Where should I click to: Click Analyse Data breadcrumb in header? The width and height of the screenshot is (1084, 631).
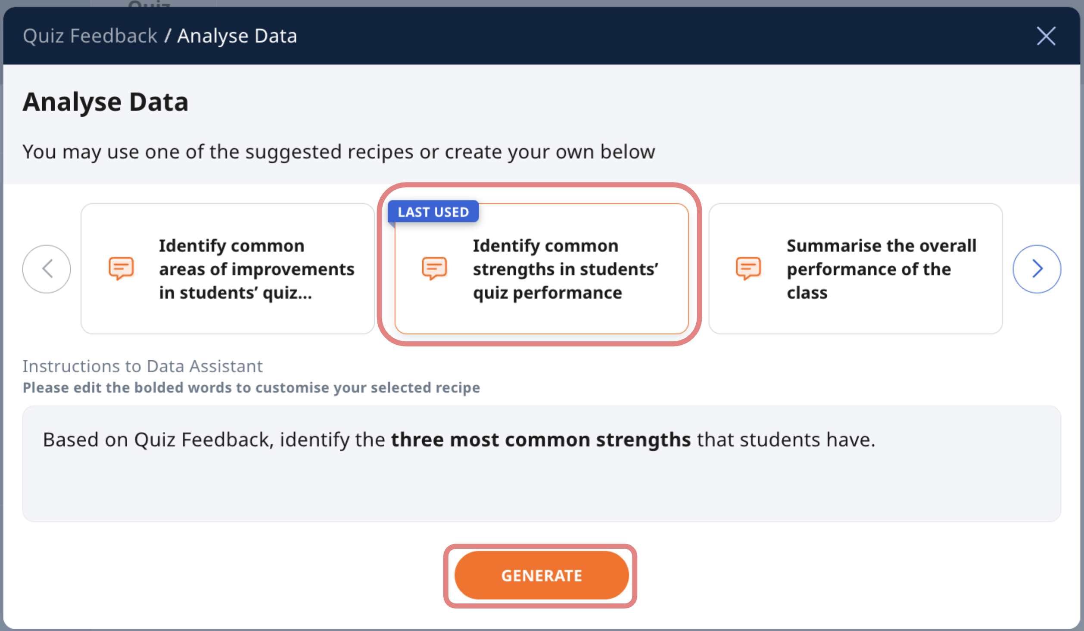[x=237, y=36]
